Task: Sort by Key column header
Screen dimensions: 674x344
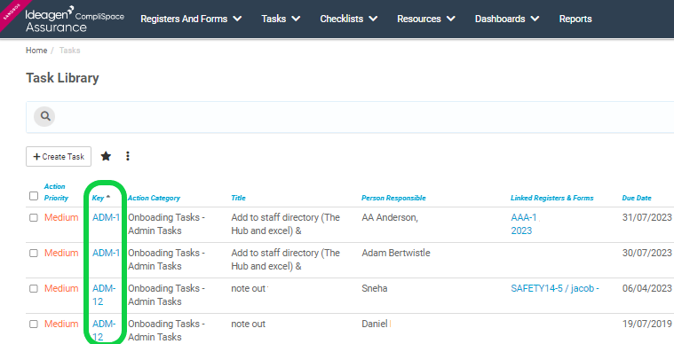Action: 101,198
